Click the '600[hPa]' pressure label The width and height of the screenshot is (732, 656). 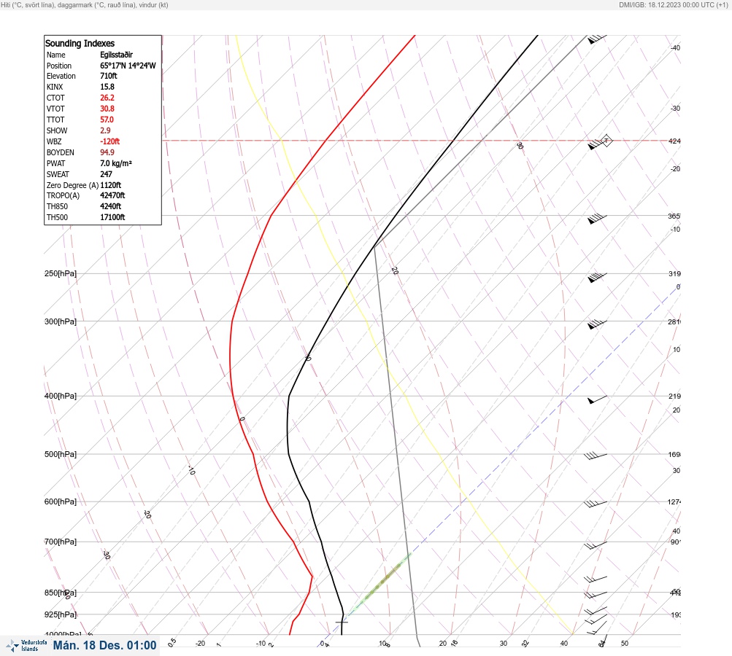tap(61, 501)
